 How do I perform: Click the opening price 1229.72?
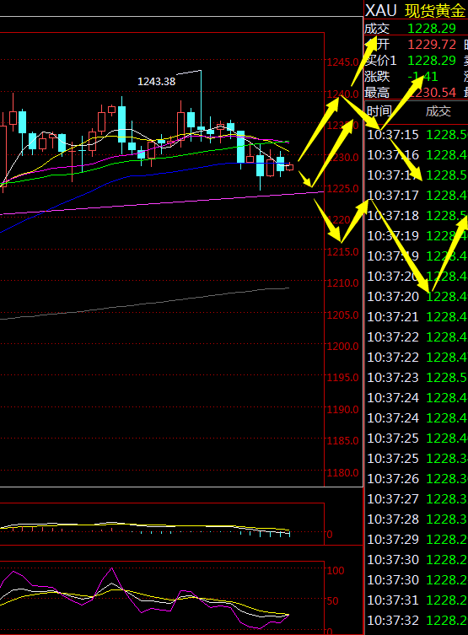click(x=432, y=44)
